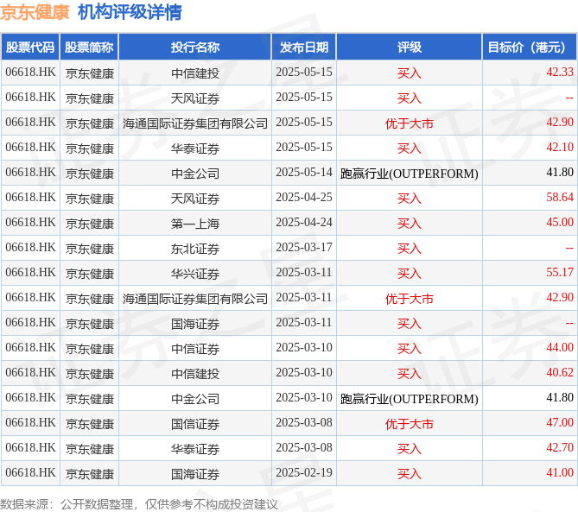This screenshot has width=578, height=512.
Task: Click the 京东健康 title text
Action: [35, 12]
